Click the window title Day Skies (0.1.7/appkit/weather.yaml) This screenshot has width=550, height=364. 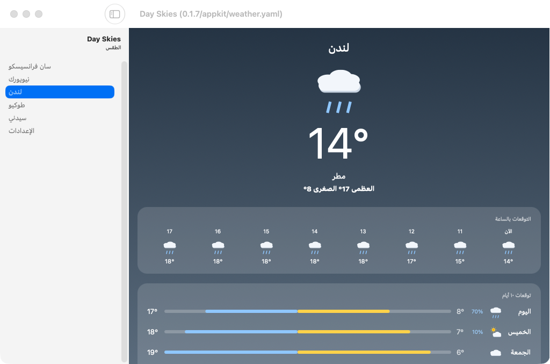point(211,14)
